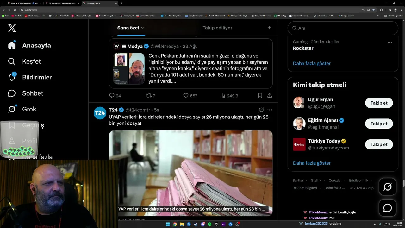Open Discord from the Windows taskbar

(202, 224)
